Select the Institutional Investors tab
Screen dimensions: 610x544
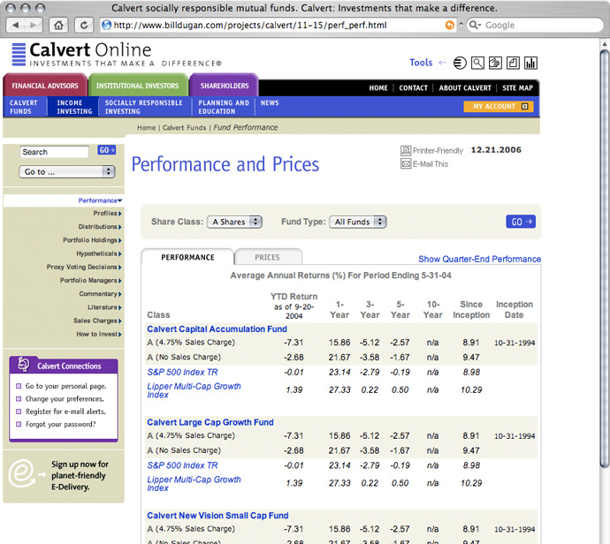(138, 85)
